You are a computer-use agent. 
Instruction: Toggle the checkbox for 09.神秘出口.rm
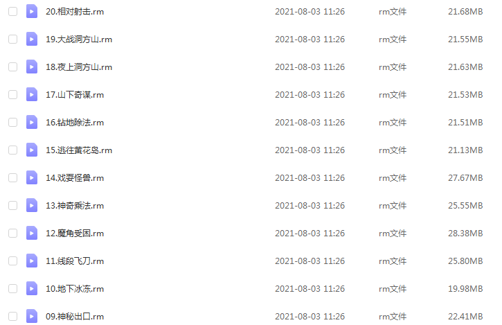coord(12,317)
